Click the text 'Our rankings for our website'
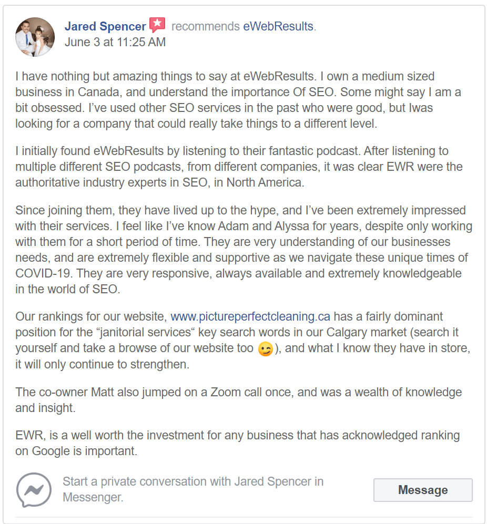This screenshot has height=524, width=487. 91,316
